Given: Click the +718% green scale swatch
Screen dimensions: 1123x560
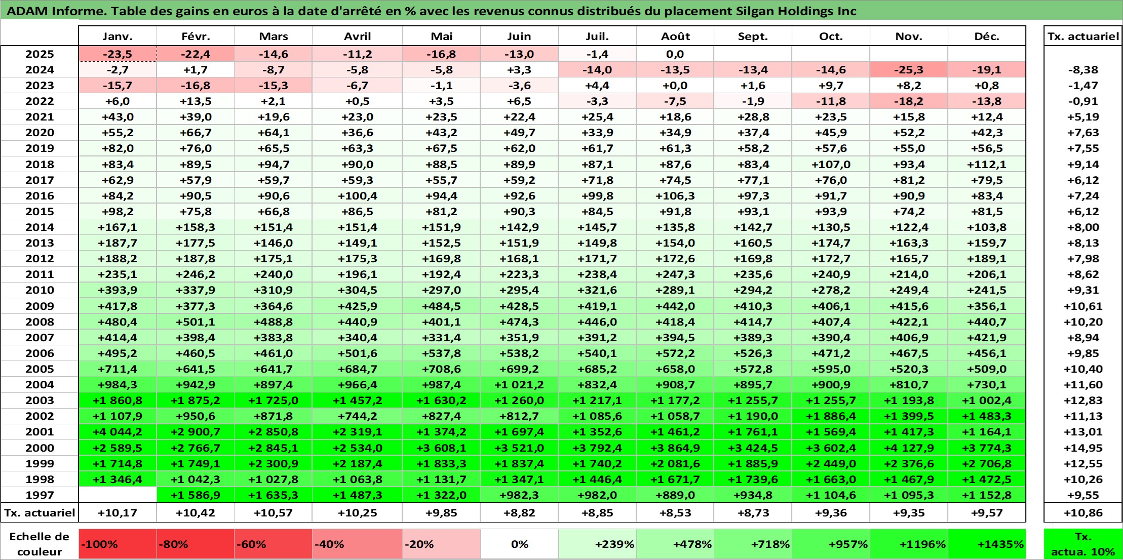Looking at the screenshot, I should [753, 544].
